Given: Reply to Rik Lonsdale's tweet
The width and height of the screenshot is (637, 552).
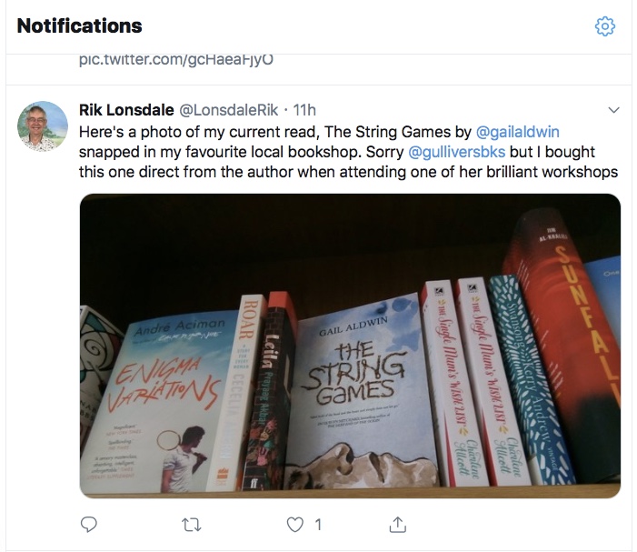Looking at the screenshot, I should point(89,524).
